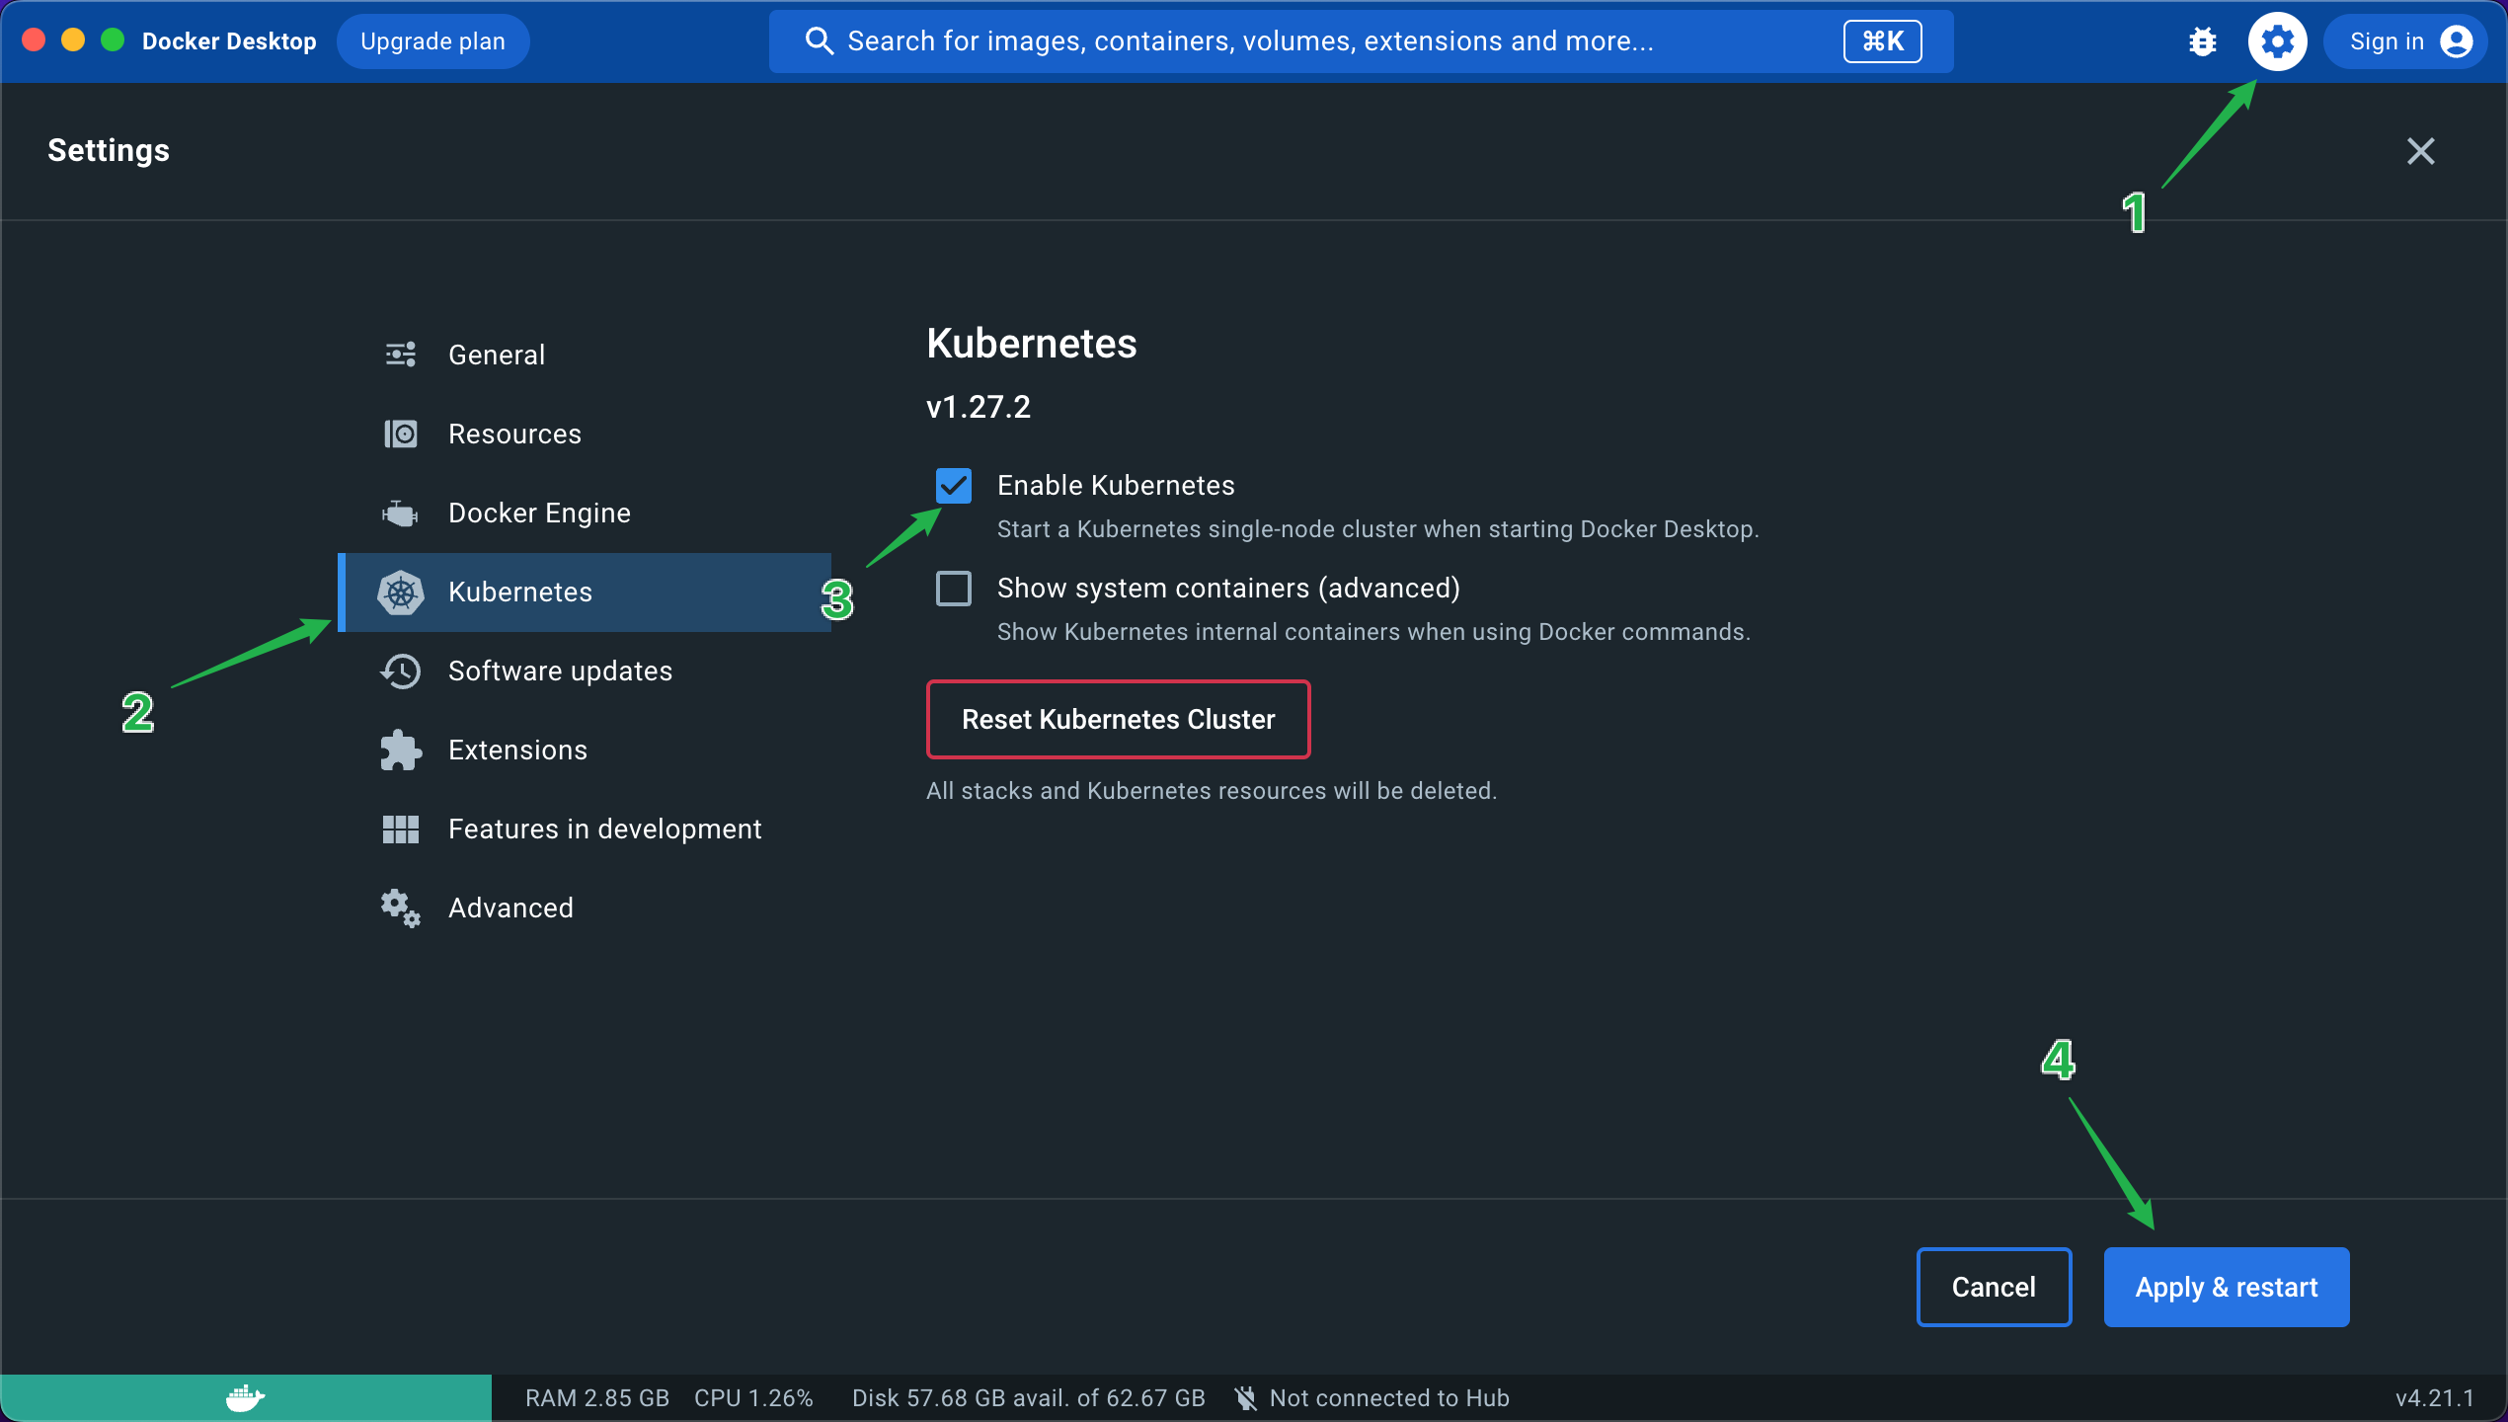Image resolution: width=2508 pixels, height=1422 pixels.
Task: Click the Kubernetes wheel sidebar icon
Action: coord(400,592)
